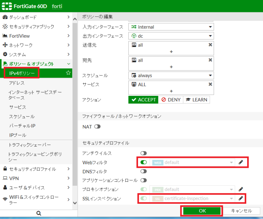
Task: Enable the AntiVirus toggle
Action: [x=143, y=153]
